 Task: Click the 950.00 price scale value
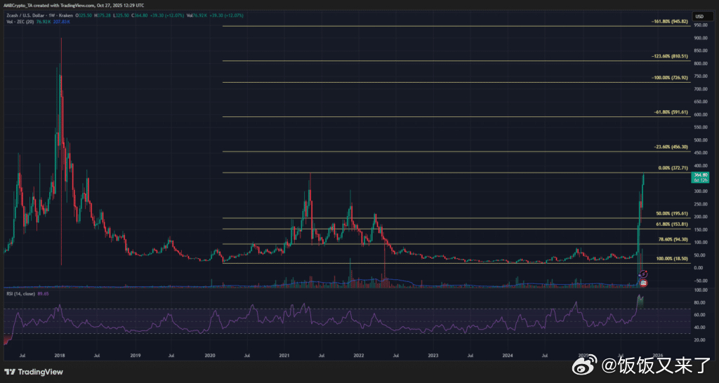point(699,25)
